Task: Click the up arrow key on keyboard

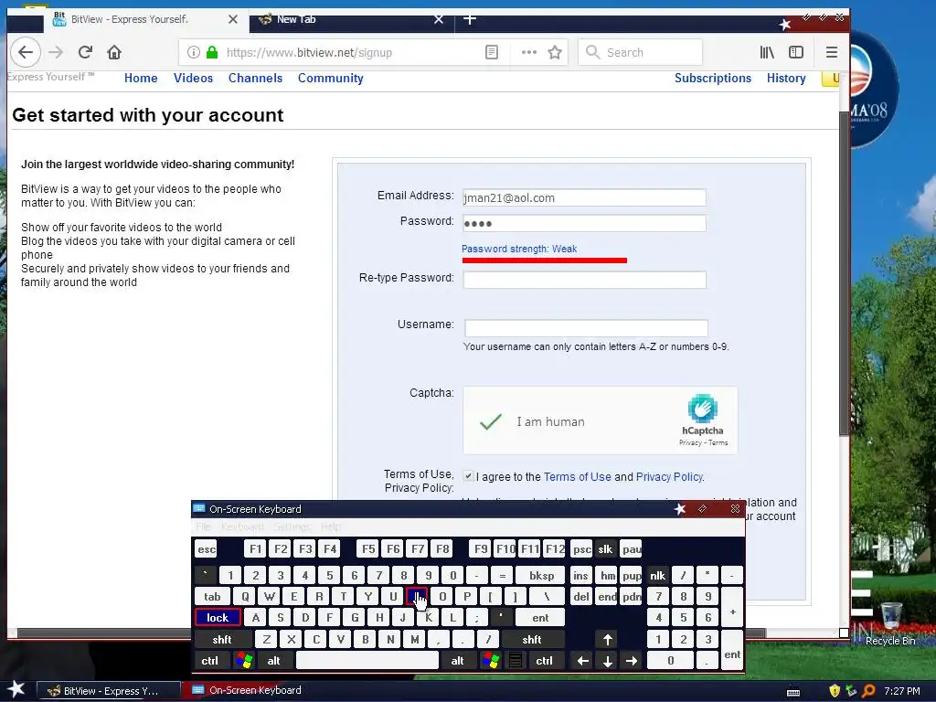Action: point(608,639)
